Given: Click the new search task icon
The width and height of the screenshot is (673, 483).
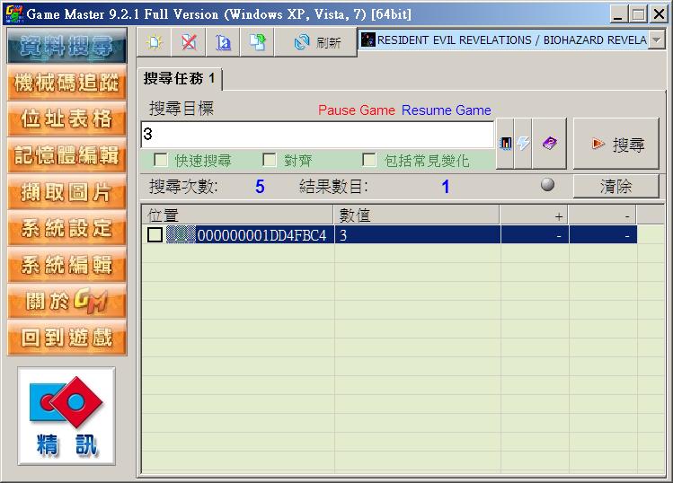Looking at the screenshot, I should tap(155, 41).
